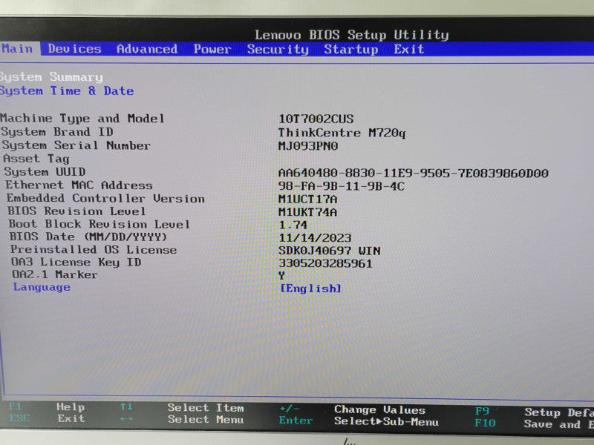Click the Preinstalled OS License label
This screenshot has width=594, height=445.
(94, 250)
